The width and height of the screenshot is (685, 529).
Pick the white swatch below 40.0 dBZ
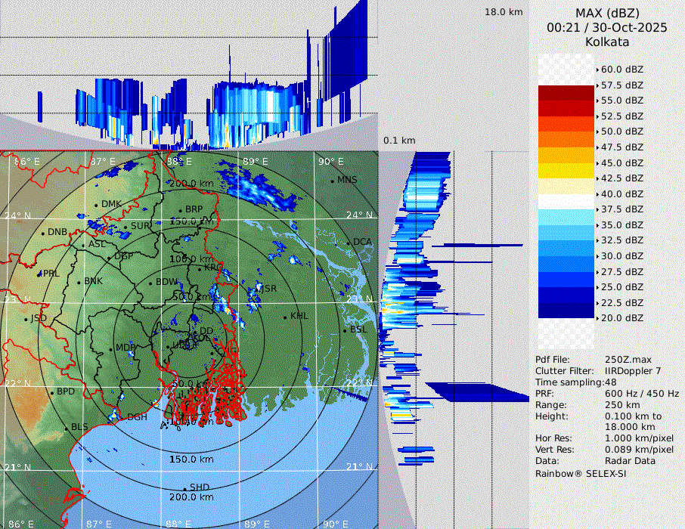click(x=566, y=201)
